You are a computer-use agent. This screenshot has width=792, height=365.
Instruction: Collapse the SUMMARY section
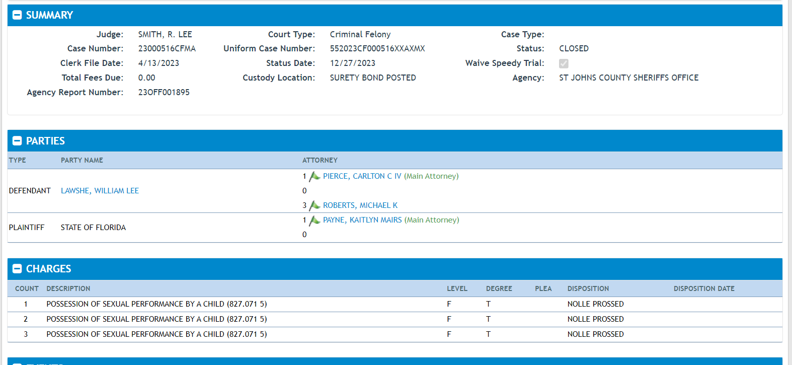pyautogui.click(x=17, y=15)
